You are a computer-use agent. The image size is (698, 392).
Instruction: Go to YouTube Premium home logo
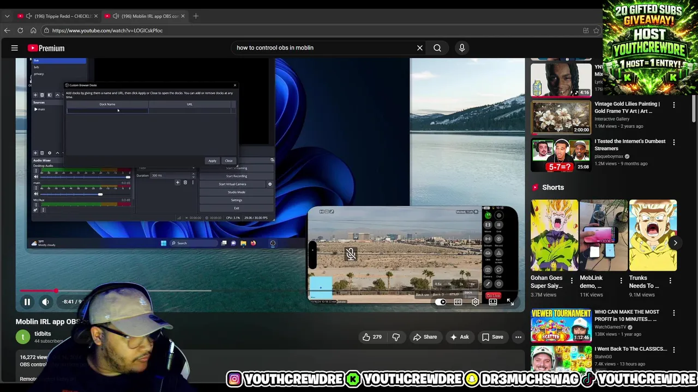coord(46,48)
